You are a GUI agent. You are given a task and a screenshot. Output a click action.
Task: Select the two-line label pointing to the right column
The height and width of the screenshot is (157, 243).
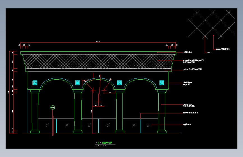click(189, 105)
